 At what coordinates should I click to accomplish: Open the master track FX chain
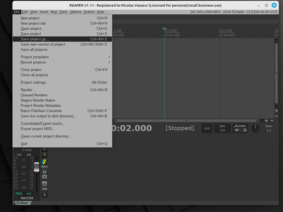tap(44, 172)
